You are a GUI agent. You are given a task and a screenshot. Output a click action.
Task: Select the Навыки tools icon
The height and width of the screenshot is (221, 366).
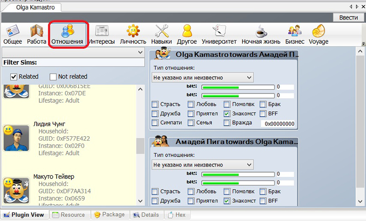tap(161, 35)
